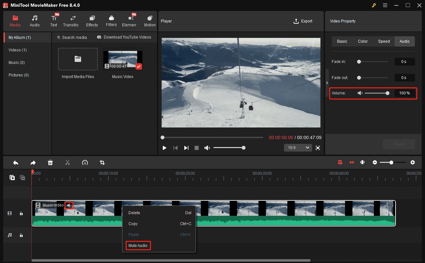Select the Music Video clip thumbnail in My Album

pyautogui.click(x=123, y=58)
